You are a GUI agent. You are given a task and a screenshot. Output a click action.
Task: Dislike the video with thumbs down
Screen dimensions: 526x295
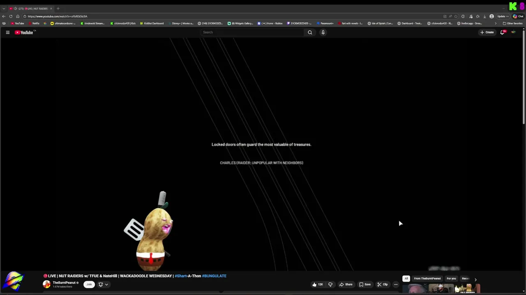[x=330, y=284]
